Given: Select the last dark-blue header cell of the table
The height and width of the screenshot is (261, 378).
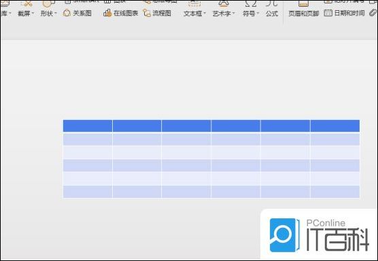Looking at the screenshot, I should click(335, 126).
